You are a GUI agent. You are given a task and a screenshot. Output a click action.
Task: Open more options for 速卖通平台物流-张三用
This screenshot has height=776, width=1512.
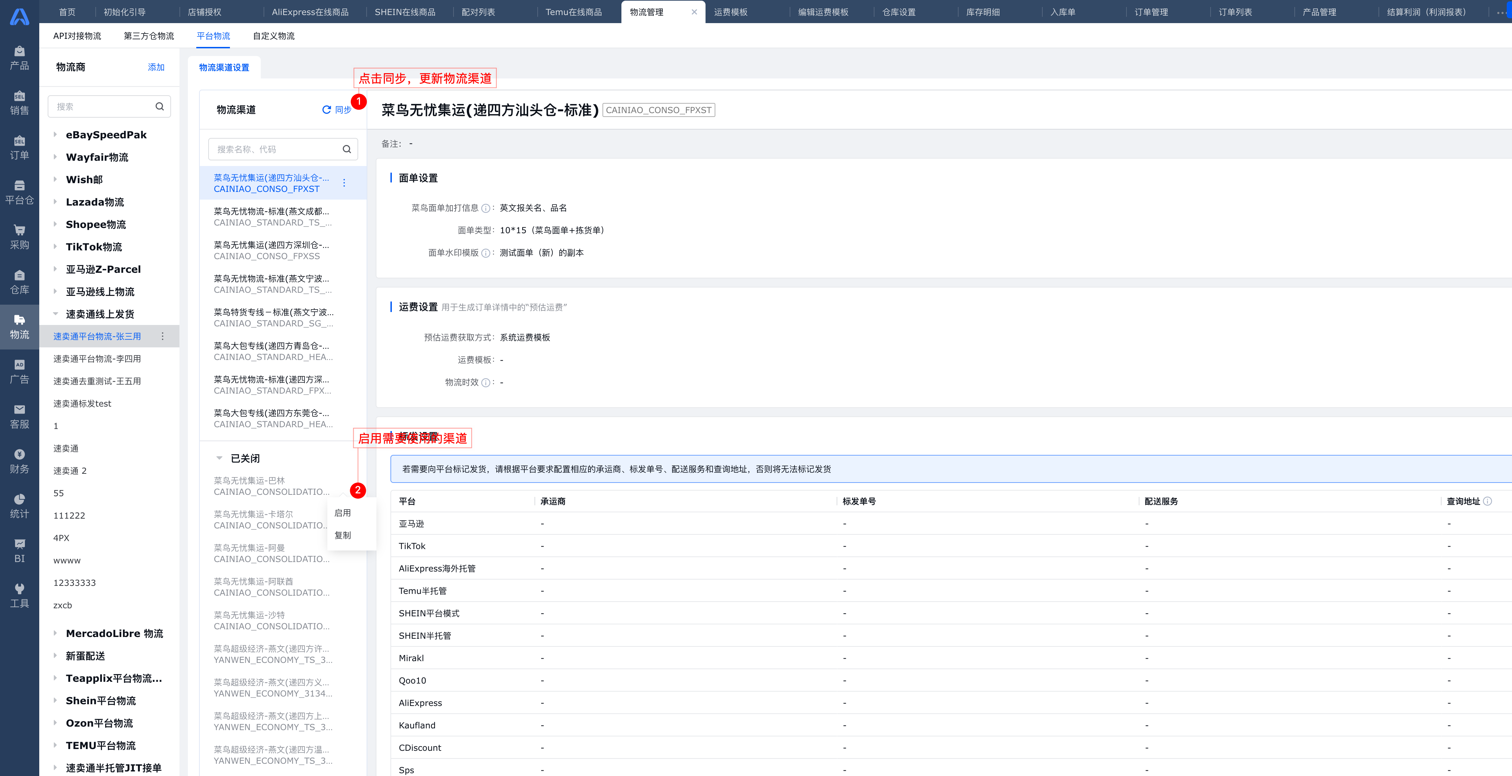click(163, 337)
